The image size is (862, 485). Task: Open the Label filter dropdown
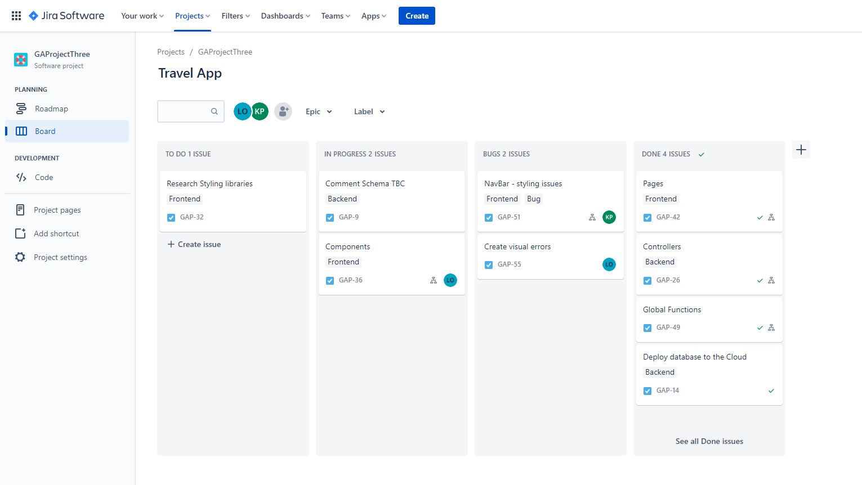pos(368,111)
